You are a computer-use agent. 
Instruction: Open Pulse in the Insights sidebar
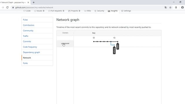(x=37, y=20)
